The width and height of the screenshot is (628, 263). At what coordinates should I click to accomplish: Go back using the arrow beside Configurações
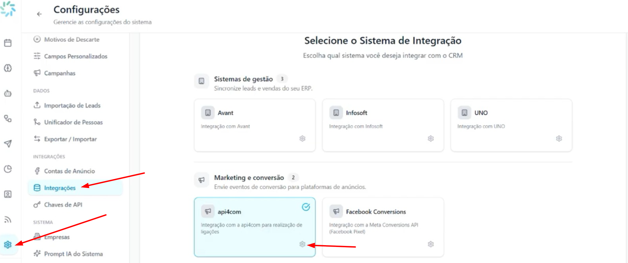coord(39,14)
